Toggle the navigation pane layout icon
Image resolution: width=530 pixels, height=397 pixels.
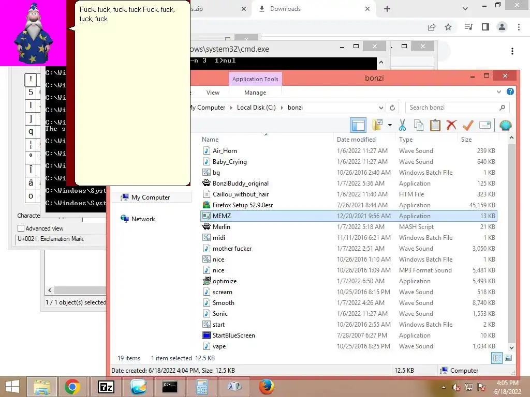(358, 125)
